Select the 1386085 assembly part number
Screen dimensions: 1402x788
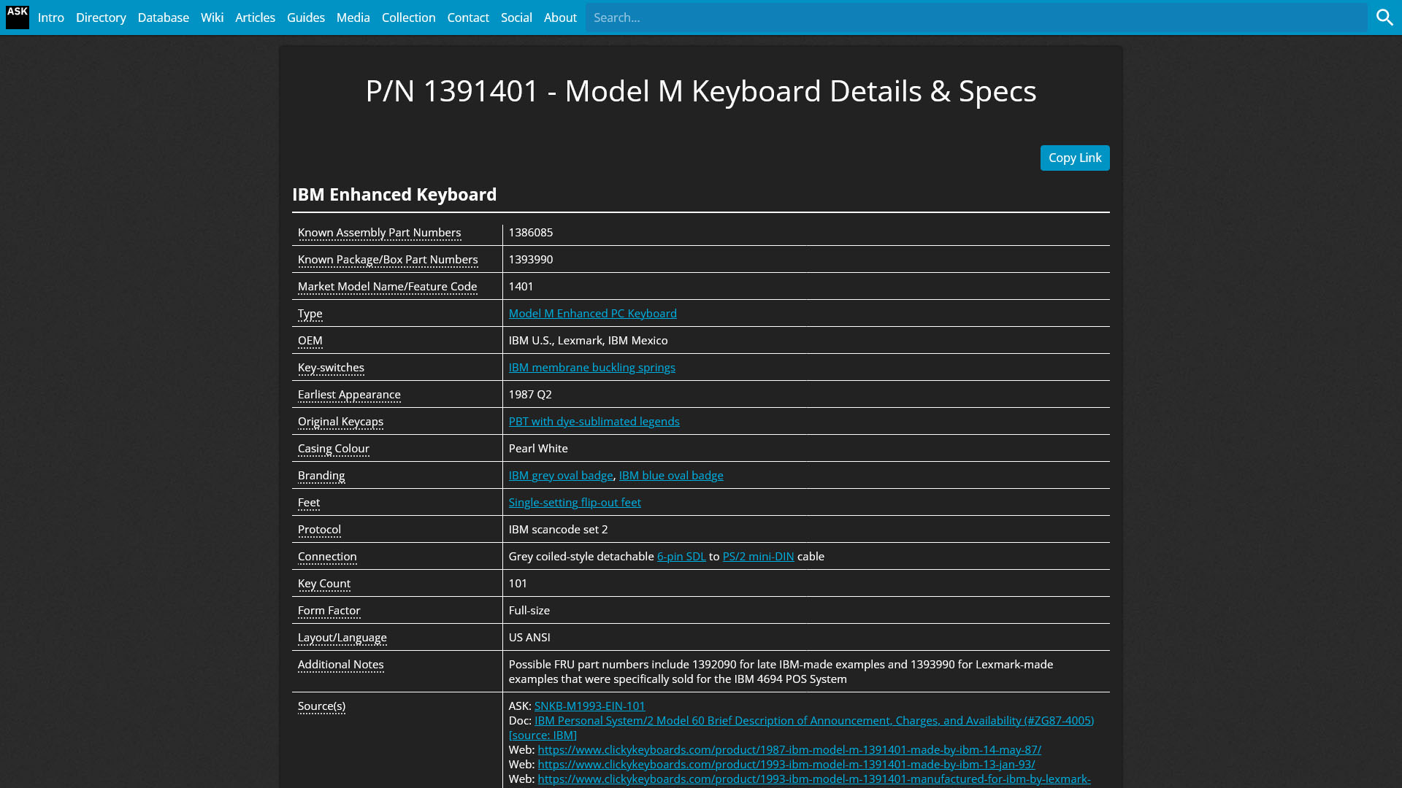531,232
